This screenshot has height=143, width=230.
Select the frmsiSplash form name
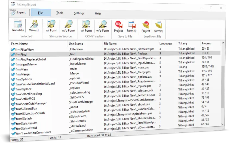(x=24, y=118)
